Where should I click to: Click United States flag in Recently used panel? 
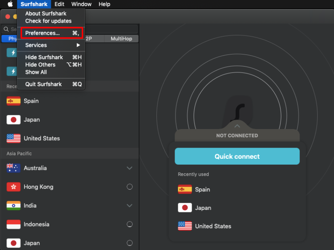click(x=185, y=226)
